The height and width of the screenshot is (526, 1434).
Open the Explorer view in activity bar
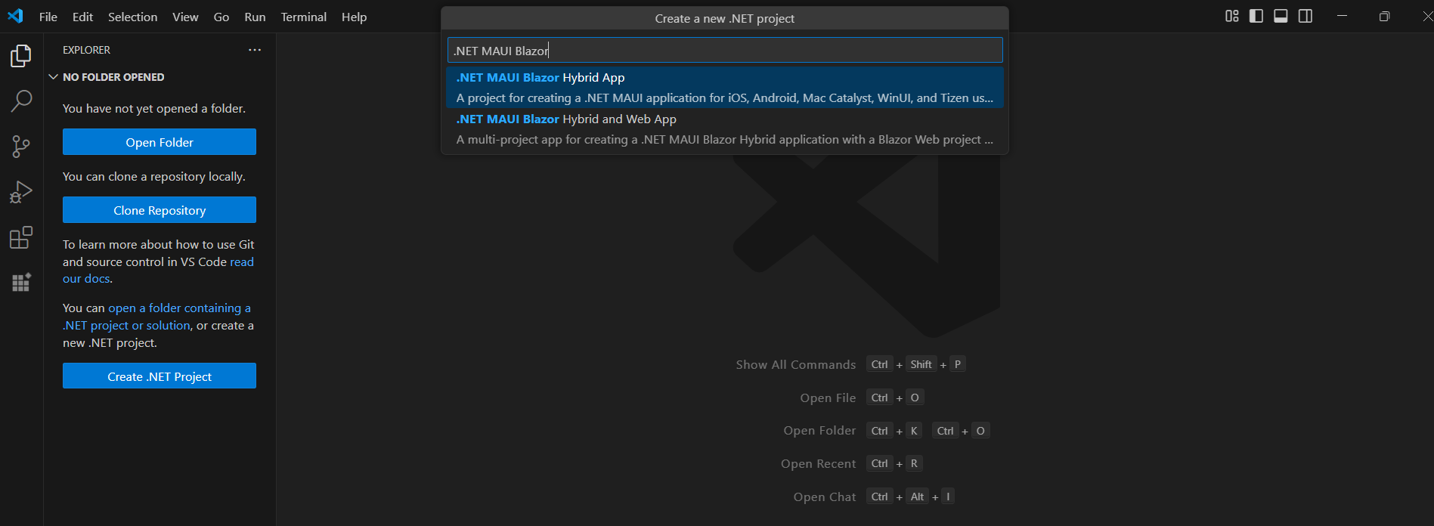click(x=21, y=56)
